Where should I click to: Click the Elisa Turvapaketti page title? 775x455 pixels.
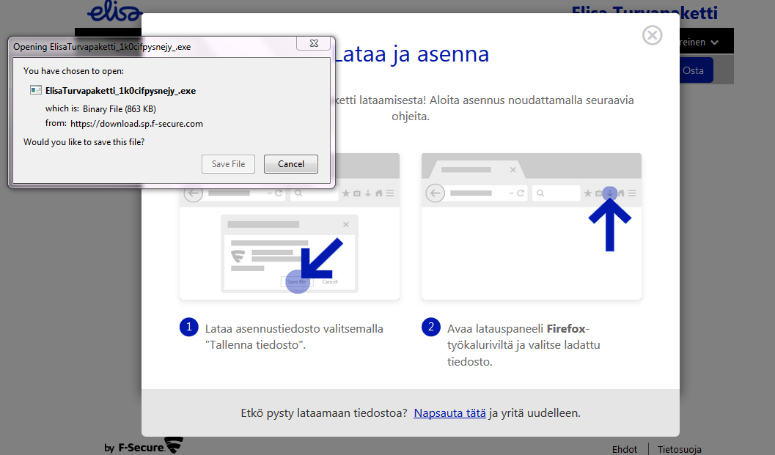(x=644, y=12)
